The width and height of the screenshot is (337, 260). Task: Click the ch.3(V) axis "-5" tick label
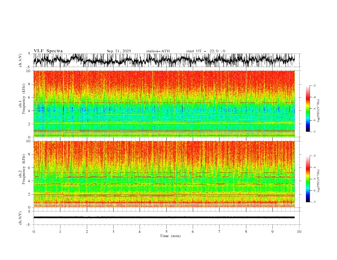coord(29,225)
